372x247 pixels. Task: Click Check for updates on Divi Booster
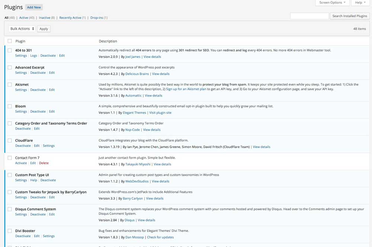point(160,237)
